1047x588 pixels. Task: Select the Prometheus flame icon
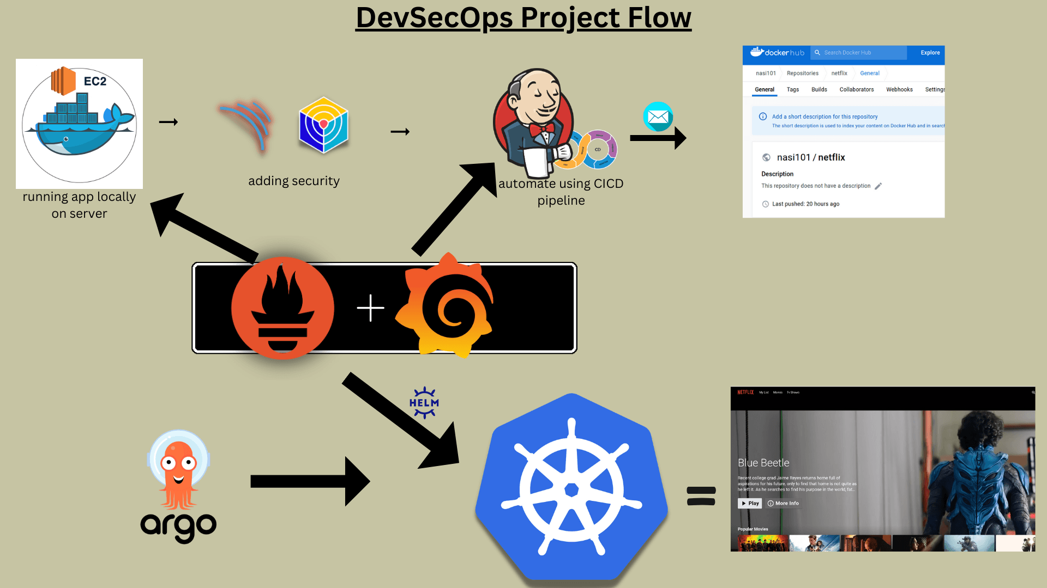tap(283, 308)
